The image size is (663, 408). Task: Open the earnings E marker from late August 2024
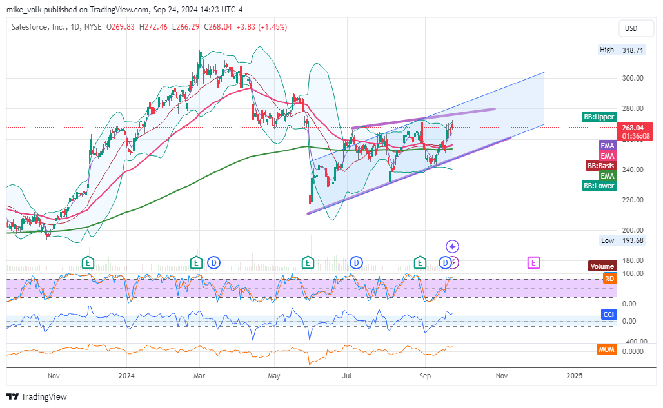click(x=419, y=263)
